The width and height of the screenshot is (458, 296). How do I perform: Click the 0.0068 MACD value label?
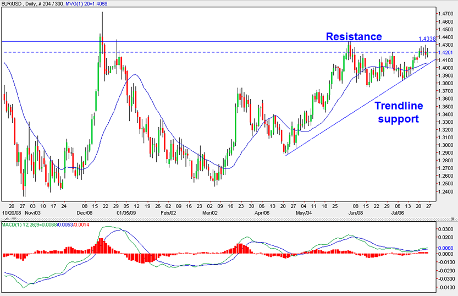pos(445,248)
